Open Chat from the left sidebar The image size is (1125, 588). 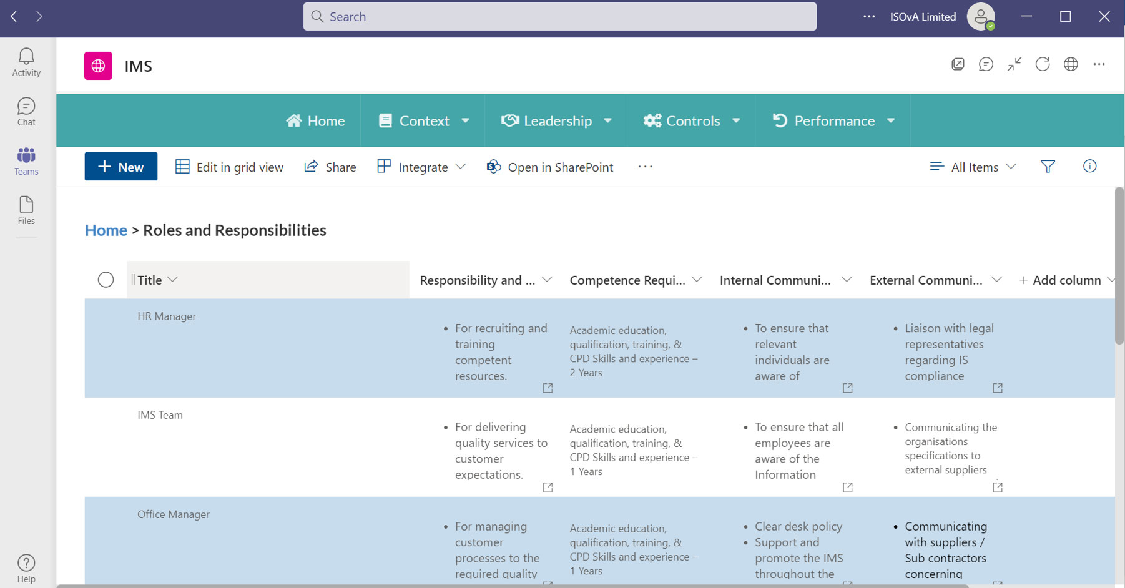click(26, 112)
